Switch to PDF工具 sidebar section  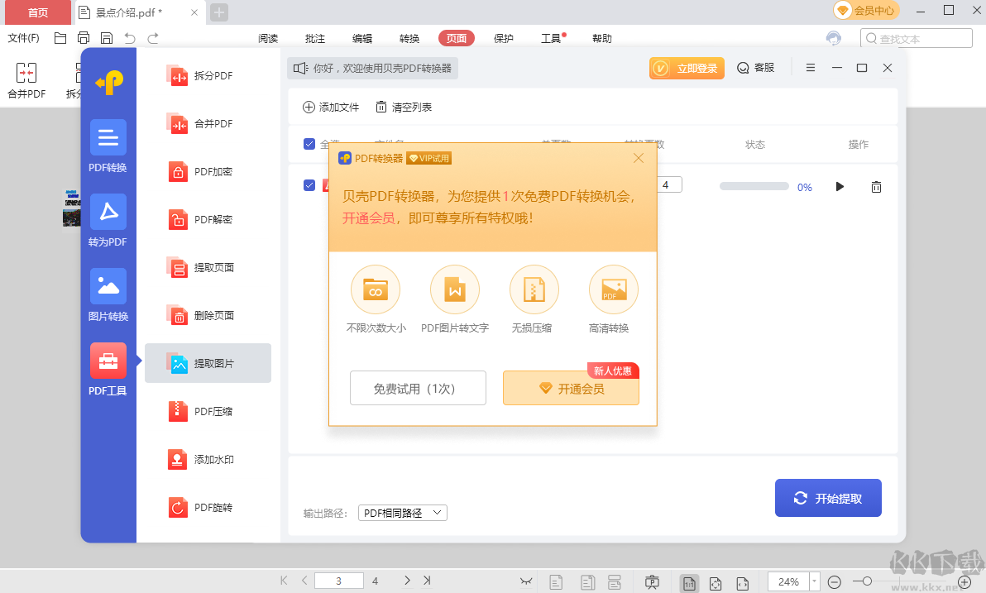[108, 369]
